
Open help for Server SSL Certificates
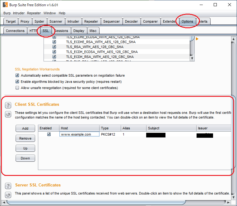point(8,186)
